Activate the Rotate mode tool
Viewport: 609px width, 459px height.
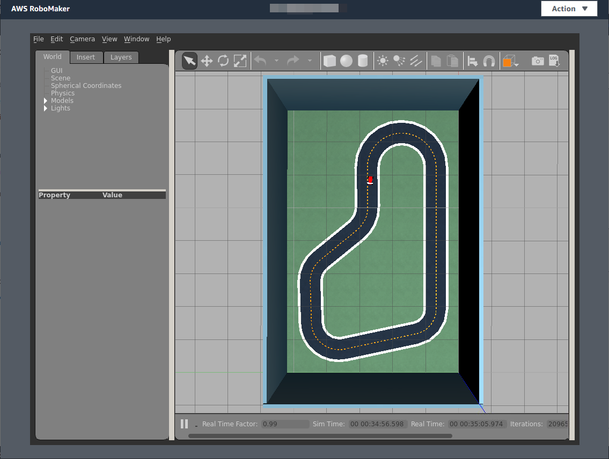(223, 61)
